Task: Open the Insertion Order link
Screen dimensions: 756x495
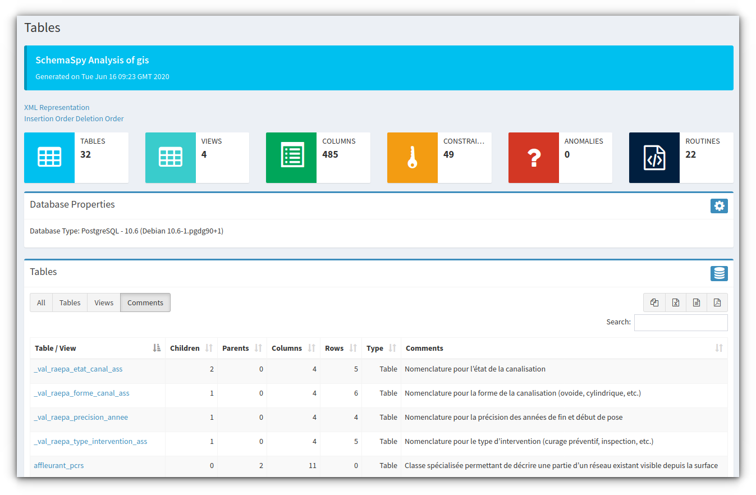Action: [x=49, y=118]
